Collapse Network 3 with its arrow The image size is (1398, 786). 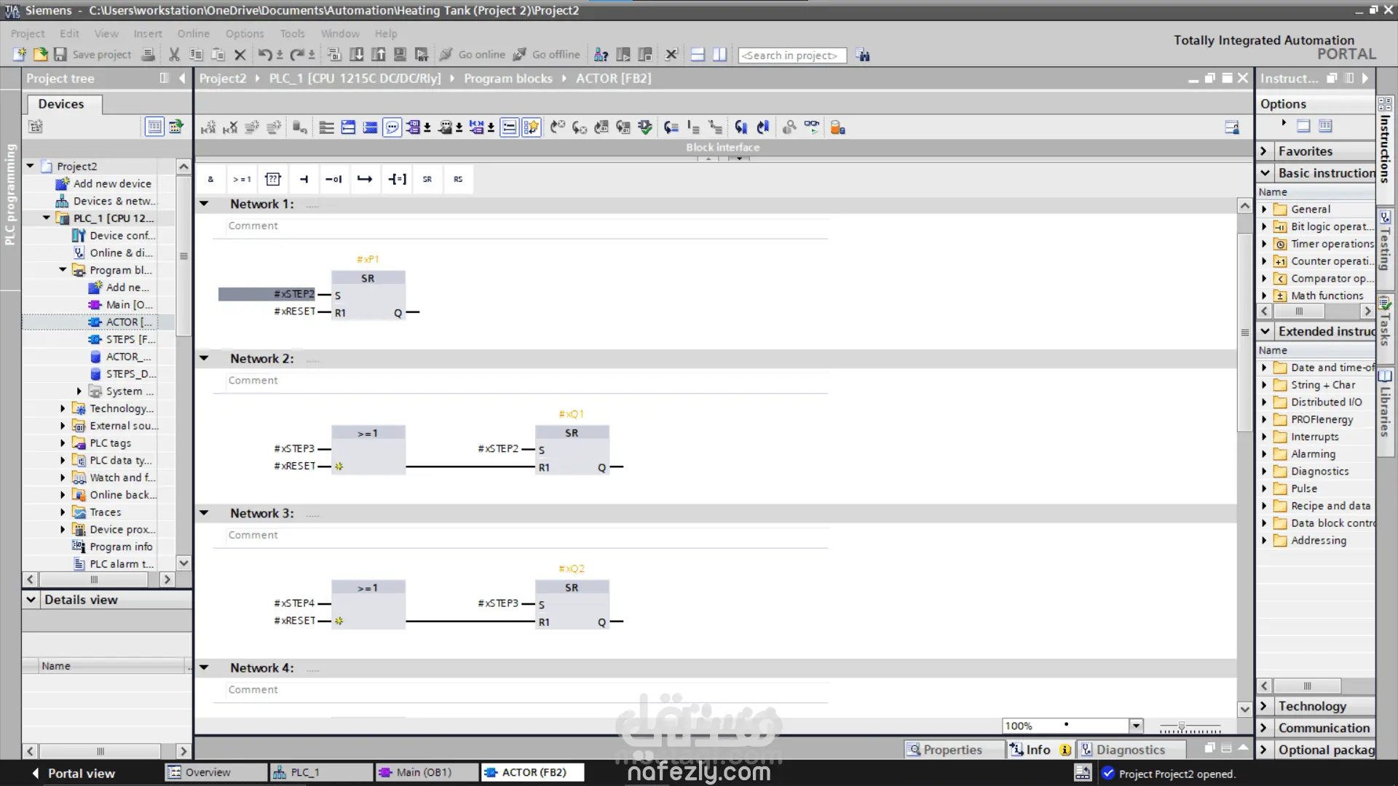[x=205, y=513]
